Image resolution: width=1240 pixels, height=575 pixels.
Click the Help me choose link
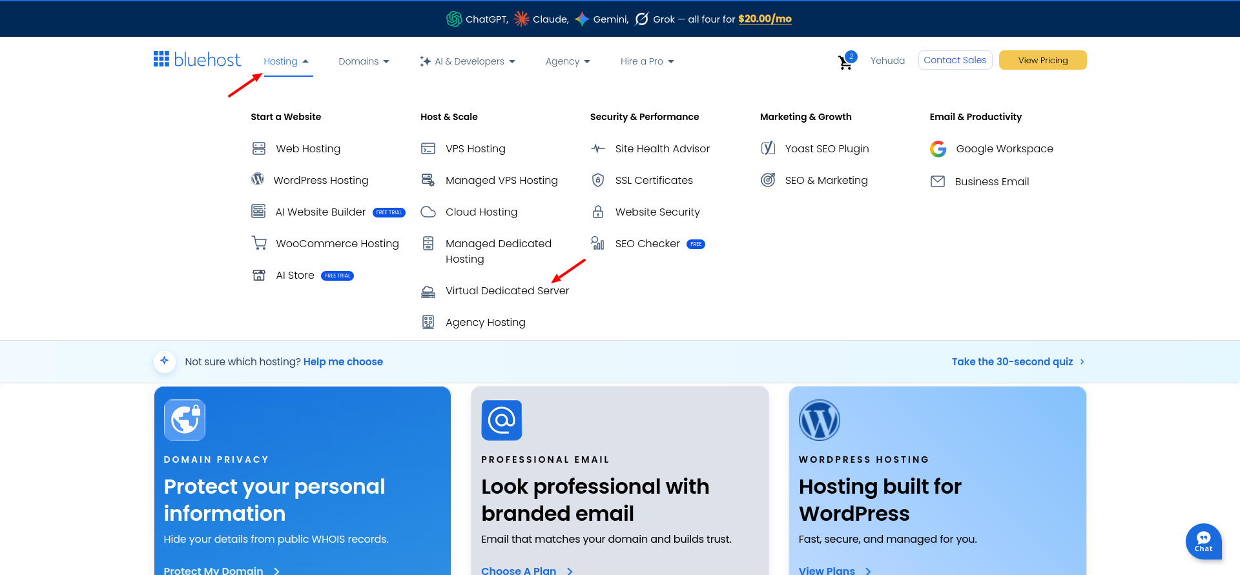click(343, 361)
